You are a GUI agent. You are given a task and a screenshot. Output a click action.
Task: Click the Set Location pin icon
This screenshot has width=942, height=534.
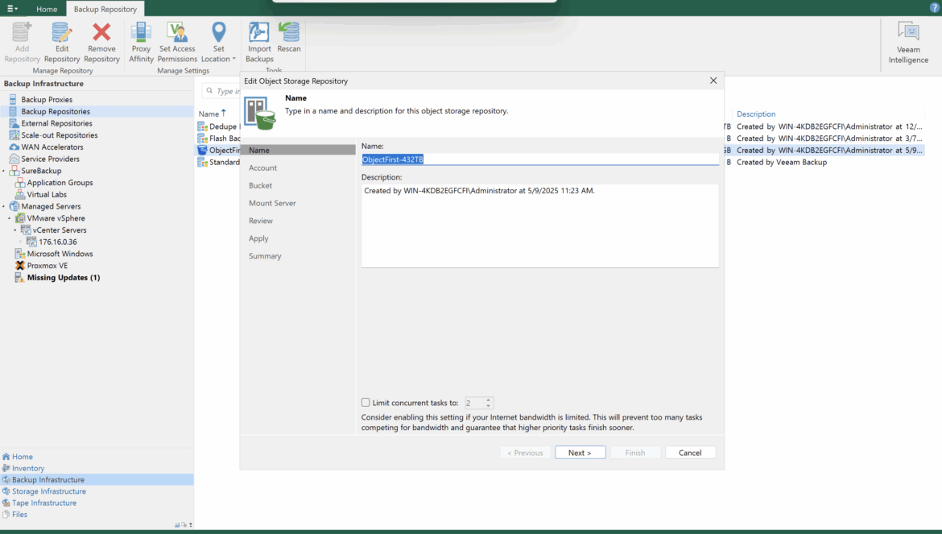point(219,32)
